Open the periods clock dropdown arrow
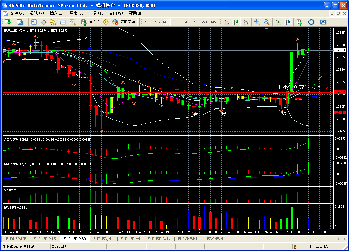 coord(316,22)
